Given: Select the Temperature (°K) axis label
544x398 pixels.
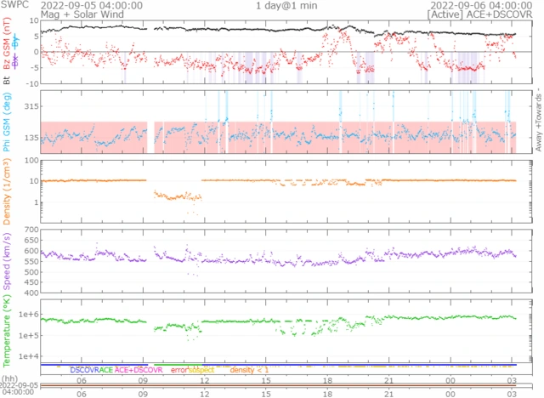Looking at the screenshot, I should [7, 329].
